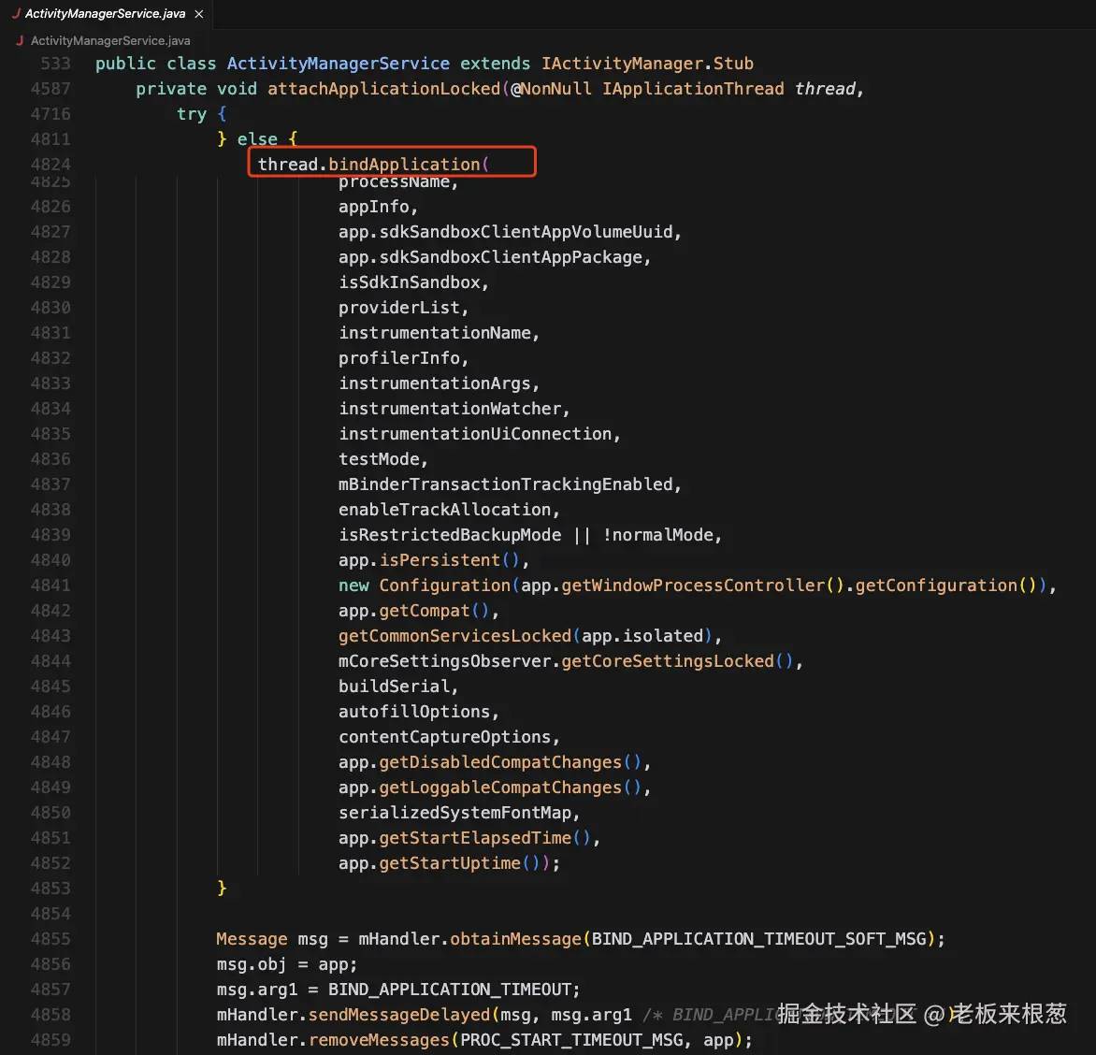Image resolution: width=1096 pixels, height=1055 pixels.
Task: Click line number 4840 in the gutter
Action: pyautogui.click(x=50, y=560)
